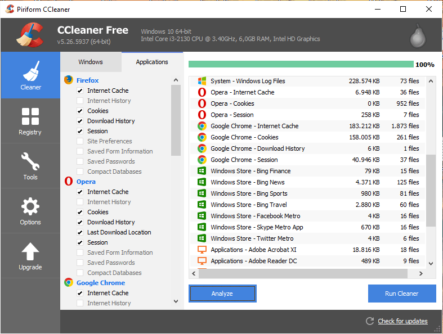This screenshot has height=334, width=443.
Task: Click the Google Chrome icon in applications list
Action: point(68,282)
